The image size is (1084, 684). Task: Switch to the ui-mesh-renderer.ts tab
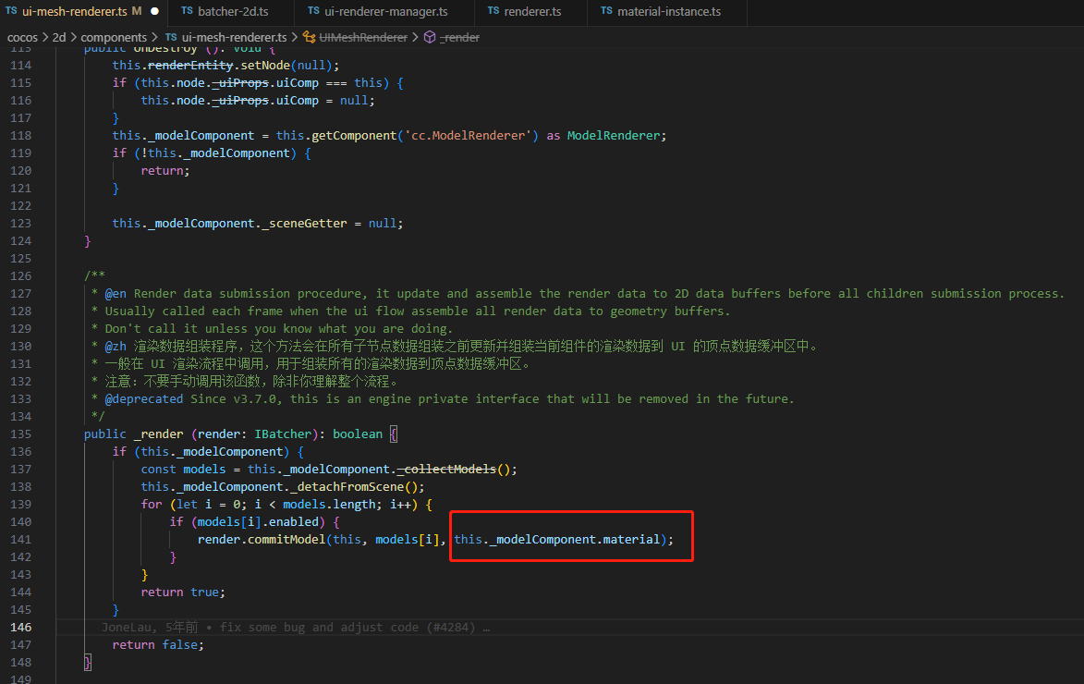coord(75,11)
